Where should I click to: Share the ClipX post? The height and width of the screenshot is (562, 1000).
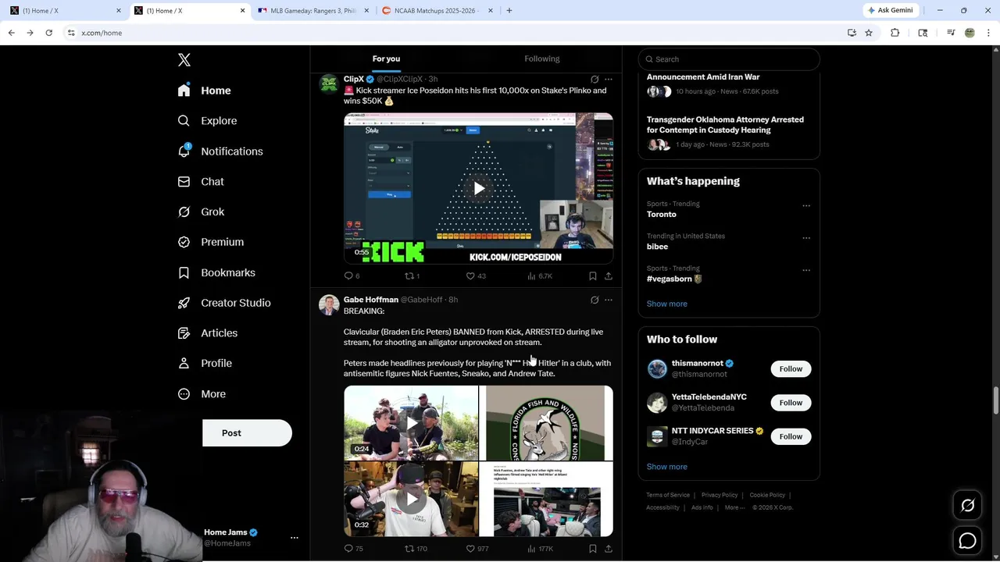609,276
